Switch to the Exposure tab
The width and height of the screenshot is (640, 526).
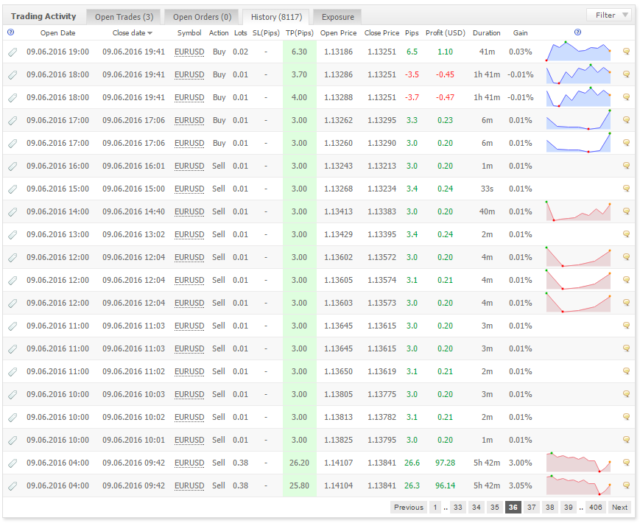point(337,17)
